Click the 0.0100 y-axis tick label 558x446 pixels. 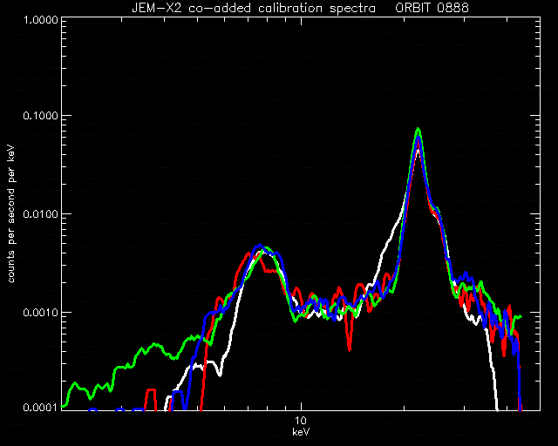[40, 214]
